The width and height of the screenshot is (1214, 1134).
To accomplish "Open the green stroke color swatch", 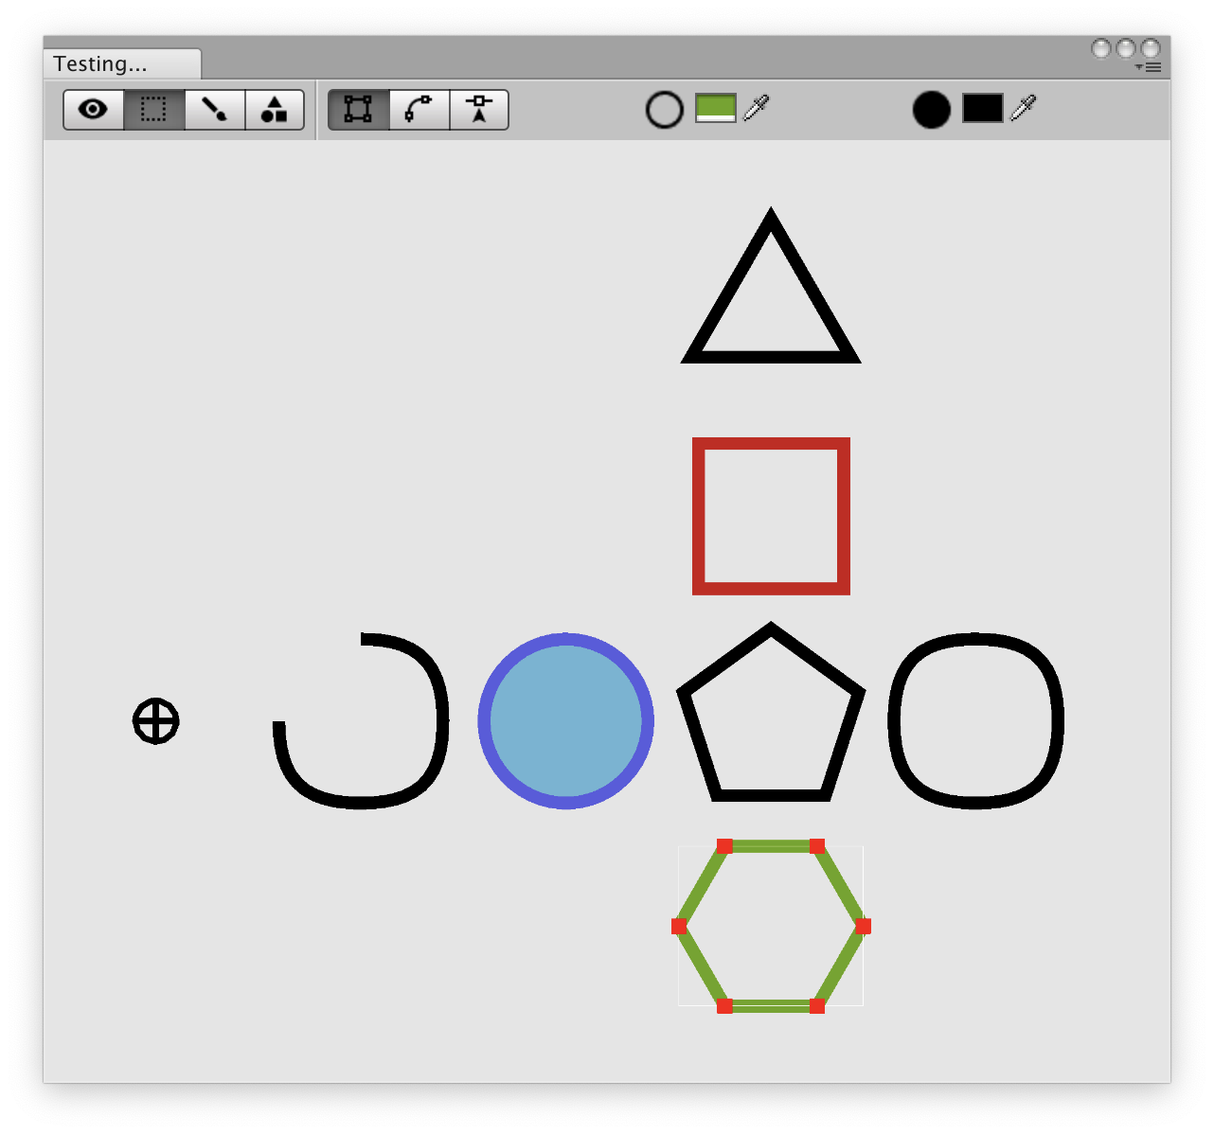I will [716, 109].
